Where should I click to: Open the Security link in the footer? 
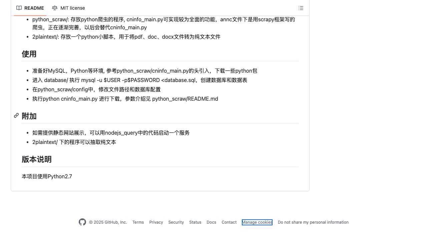click(176, 222)
